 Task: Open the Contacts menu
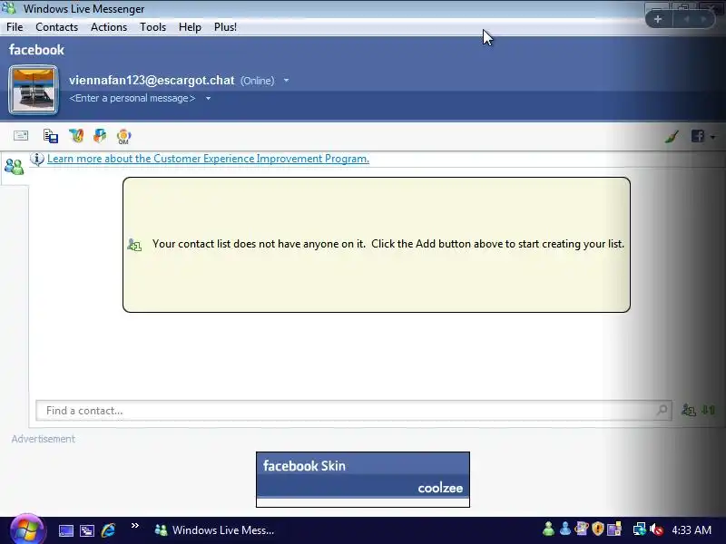[x=57, y=27]
